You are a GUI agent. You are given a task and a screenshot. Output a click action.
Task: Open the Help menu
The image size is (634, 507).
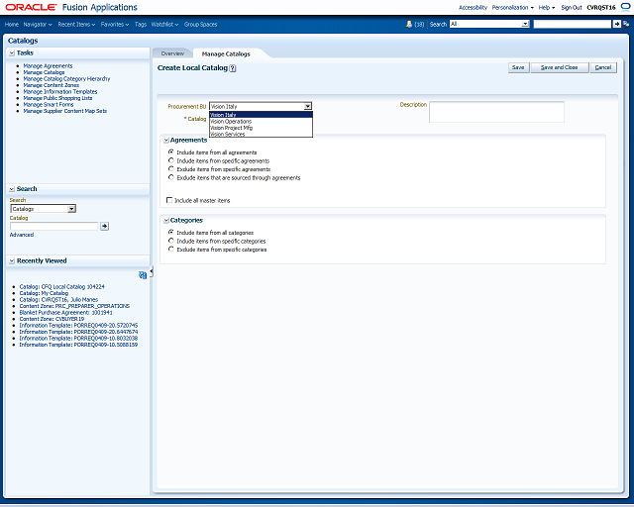click(547, 7)
